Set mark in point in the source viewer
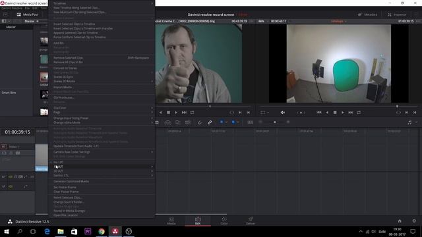Image resolution: width=422 pixels, height=237 pixels. [240, 113]
